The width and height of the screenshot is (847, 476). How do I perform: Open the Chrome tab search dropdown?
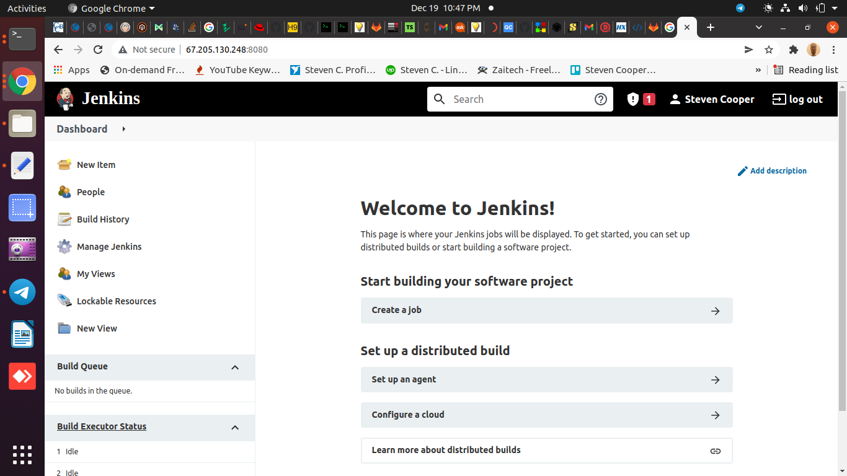759,27
